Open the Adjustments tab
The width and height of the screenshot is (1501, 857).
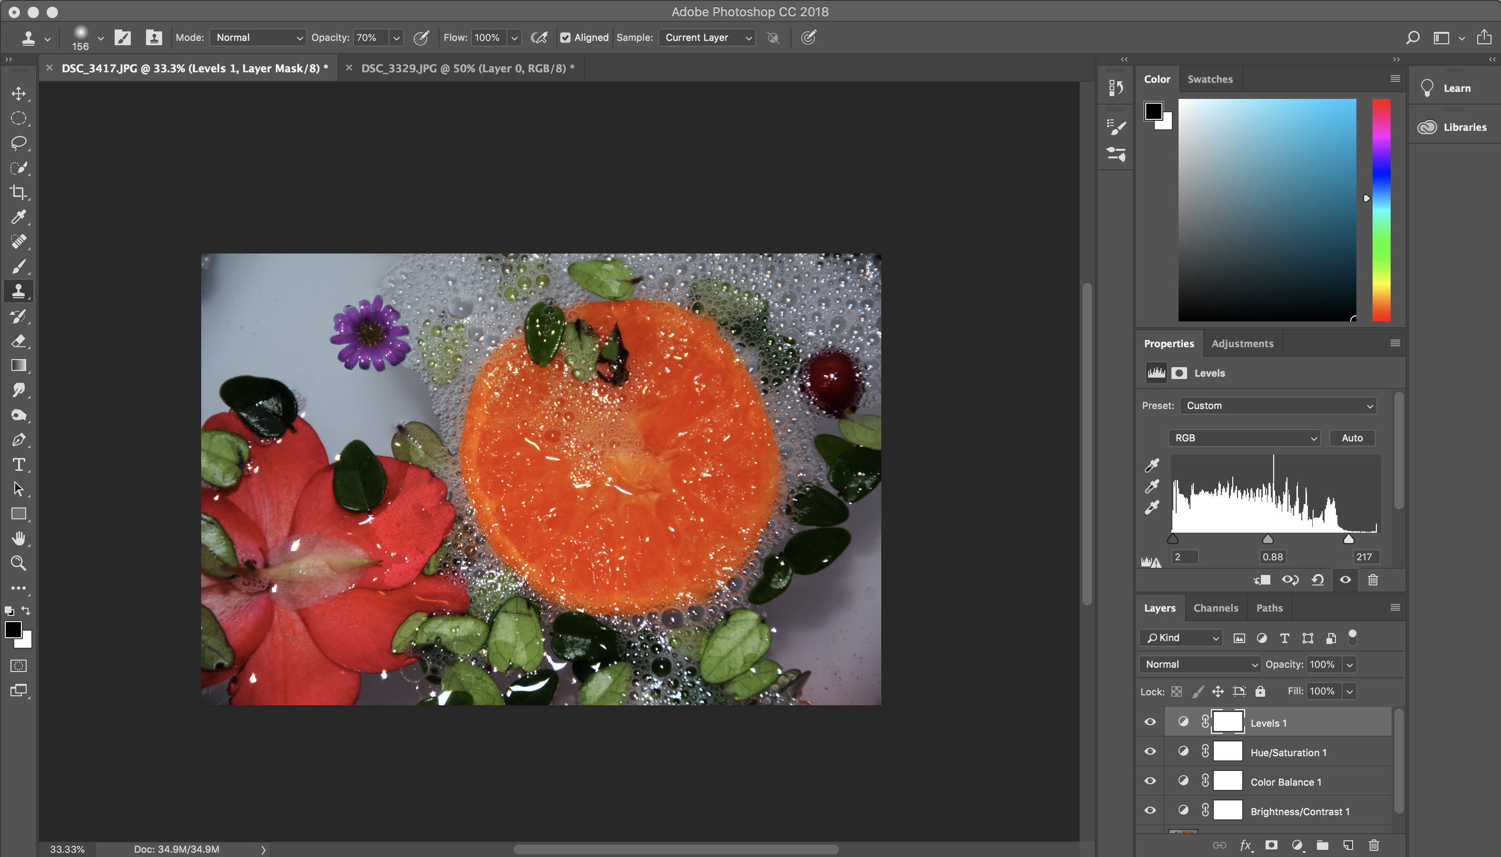pyautogui.click(x=1242, y=344)
